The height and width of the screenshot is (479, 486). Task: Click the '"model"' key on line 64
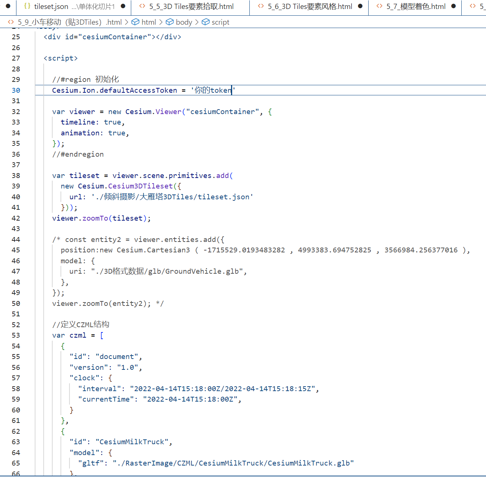point(84,452)
